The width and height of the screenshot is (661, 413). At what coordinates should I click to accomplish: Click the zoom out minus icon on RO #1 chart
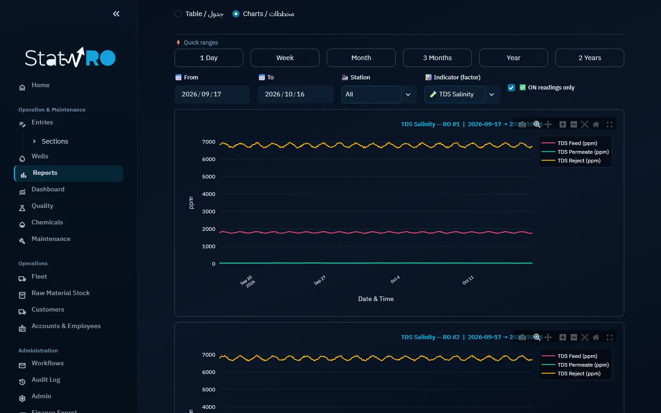[574, 124]
